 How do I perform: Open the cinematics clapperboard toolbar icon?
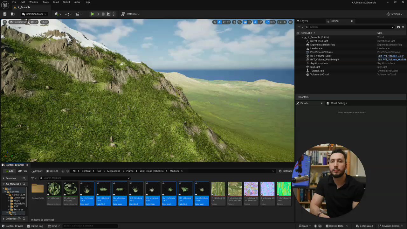pyautogui.click(x=77, y=14)
